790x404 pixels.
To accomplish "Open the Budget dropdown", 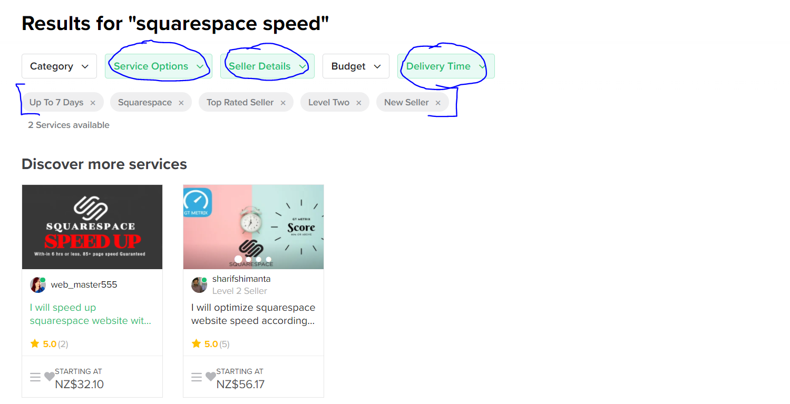I will click(x=356, y=66).
